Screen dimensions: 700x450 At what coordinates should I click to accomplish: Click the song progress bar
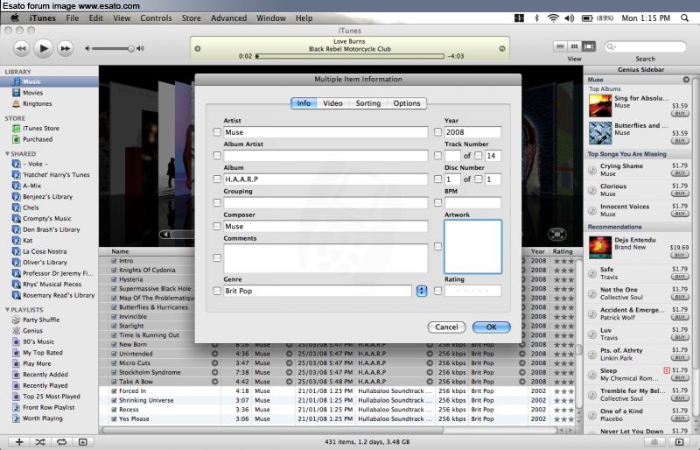(x=350, y=56)
